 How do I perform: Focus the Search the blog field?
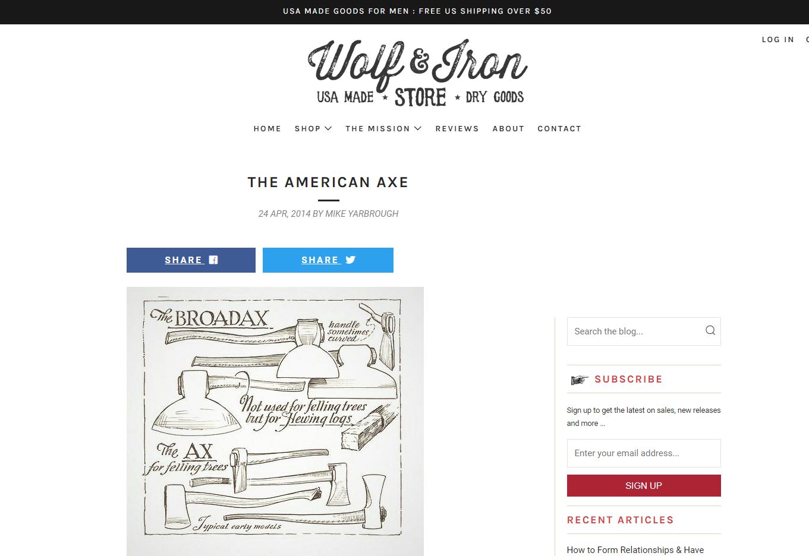644,331
